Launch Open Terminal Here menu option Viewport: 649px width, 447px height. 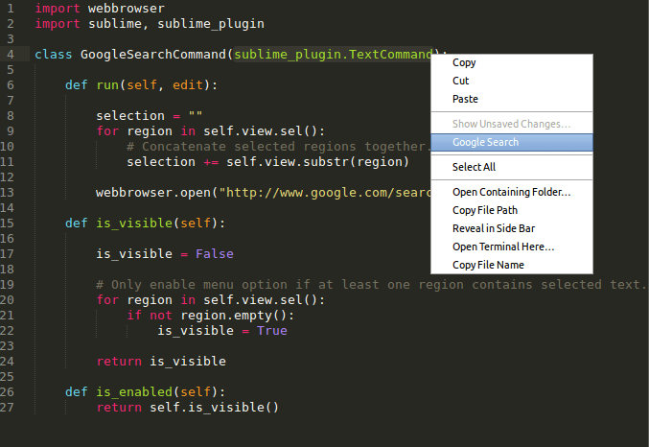[503, 247]
